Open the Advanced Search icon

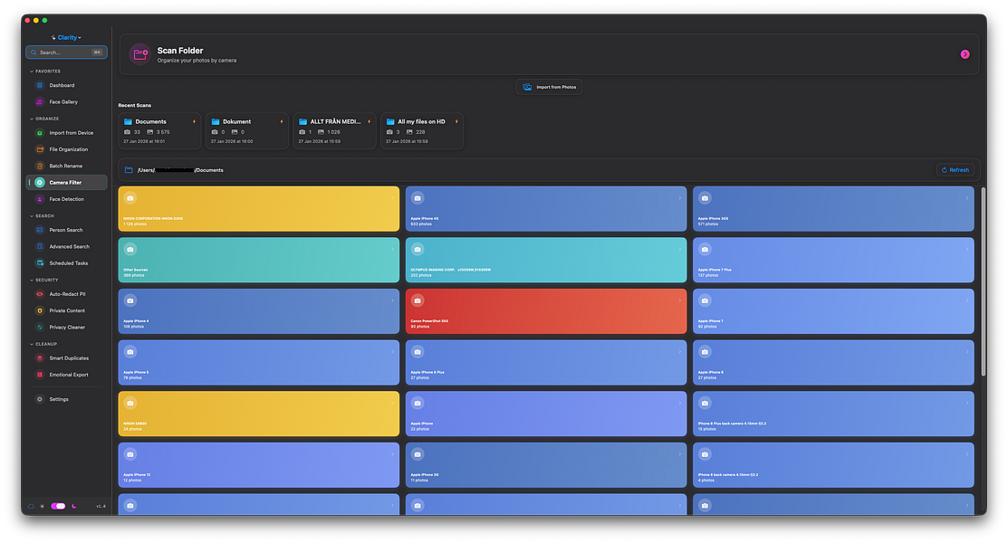[x=39, y=247]
